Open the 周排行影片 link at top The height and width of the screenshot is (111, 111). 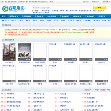[x=96, y=2]
